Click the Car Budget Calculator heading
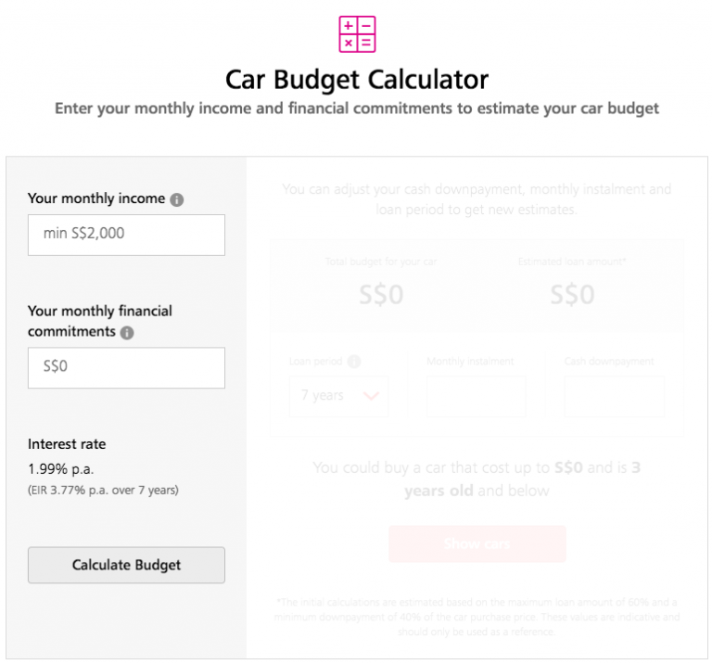Screen dimensions: 712x664 (x=357, y=79)
